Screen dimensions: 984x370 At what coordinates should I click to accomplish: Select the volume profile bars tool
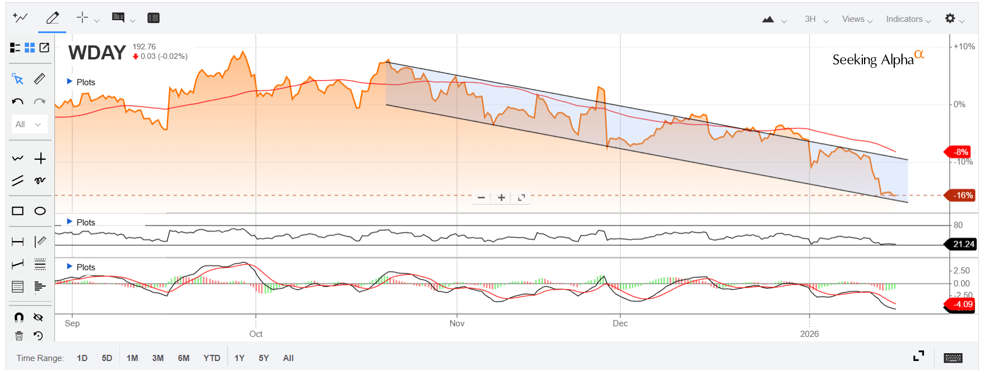click(x=40, y=287)
